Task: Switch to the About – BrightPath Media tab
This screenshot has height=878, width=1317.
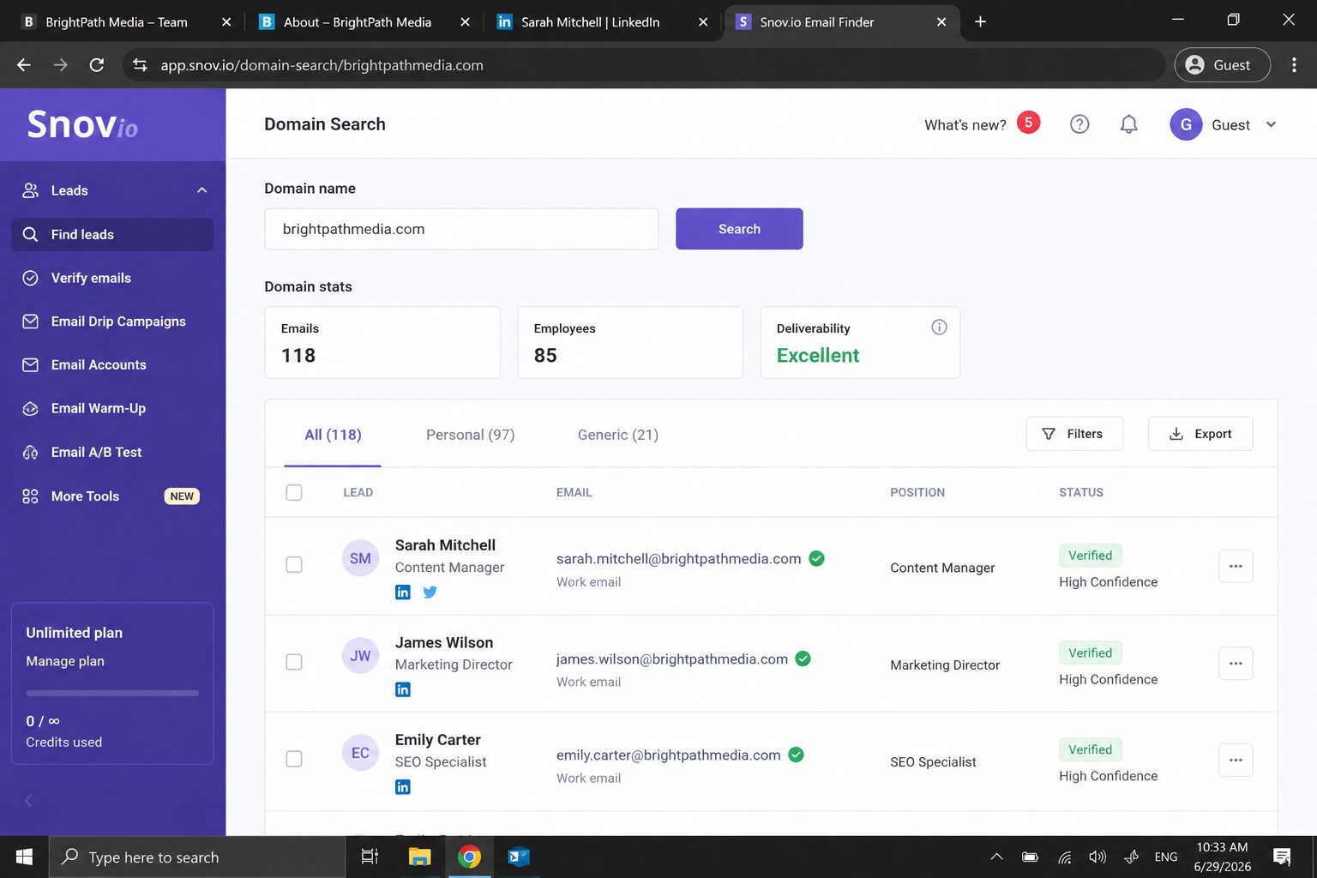Action: coord(365,21)
